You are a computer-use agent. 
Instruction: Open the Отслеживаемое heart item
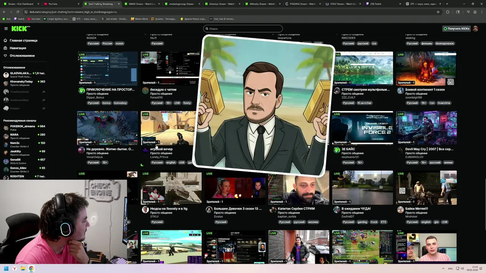[x=19, y=55]
